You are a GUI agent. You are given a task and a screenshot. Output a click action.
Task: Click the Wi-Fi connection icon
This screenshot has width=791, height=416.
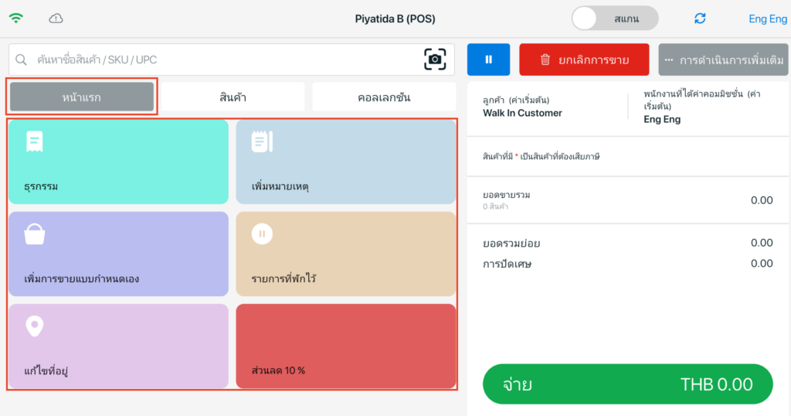tap(16, 19)
